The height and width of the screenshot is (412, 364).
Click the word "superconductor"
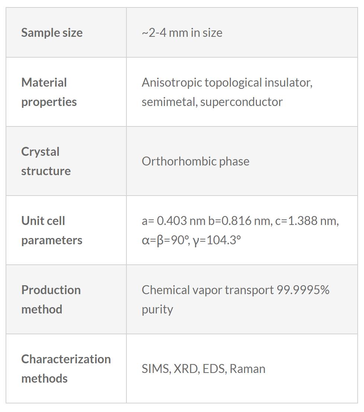[x=241, y=102]
